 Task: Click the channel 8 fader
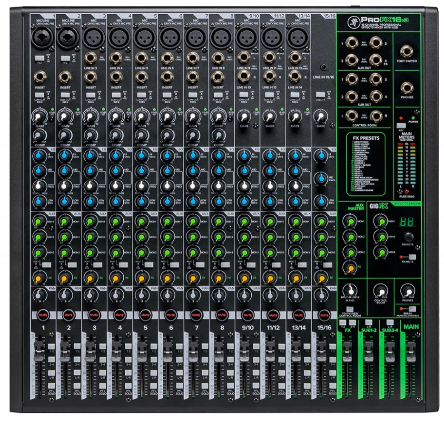218,352
